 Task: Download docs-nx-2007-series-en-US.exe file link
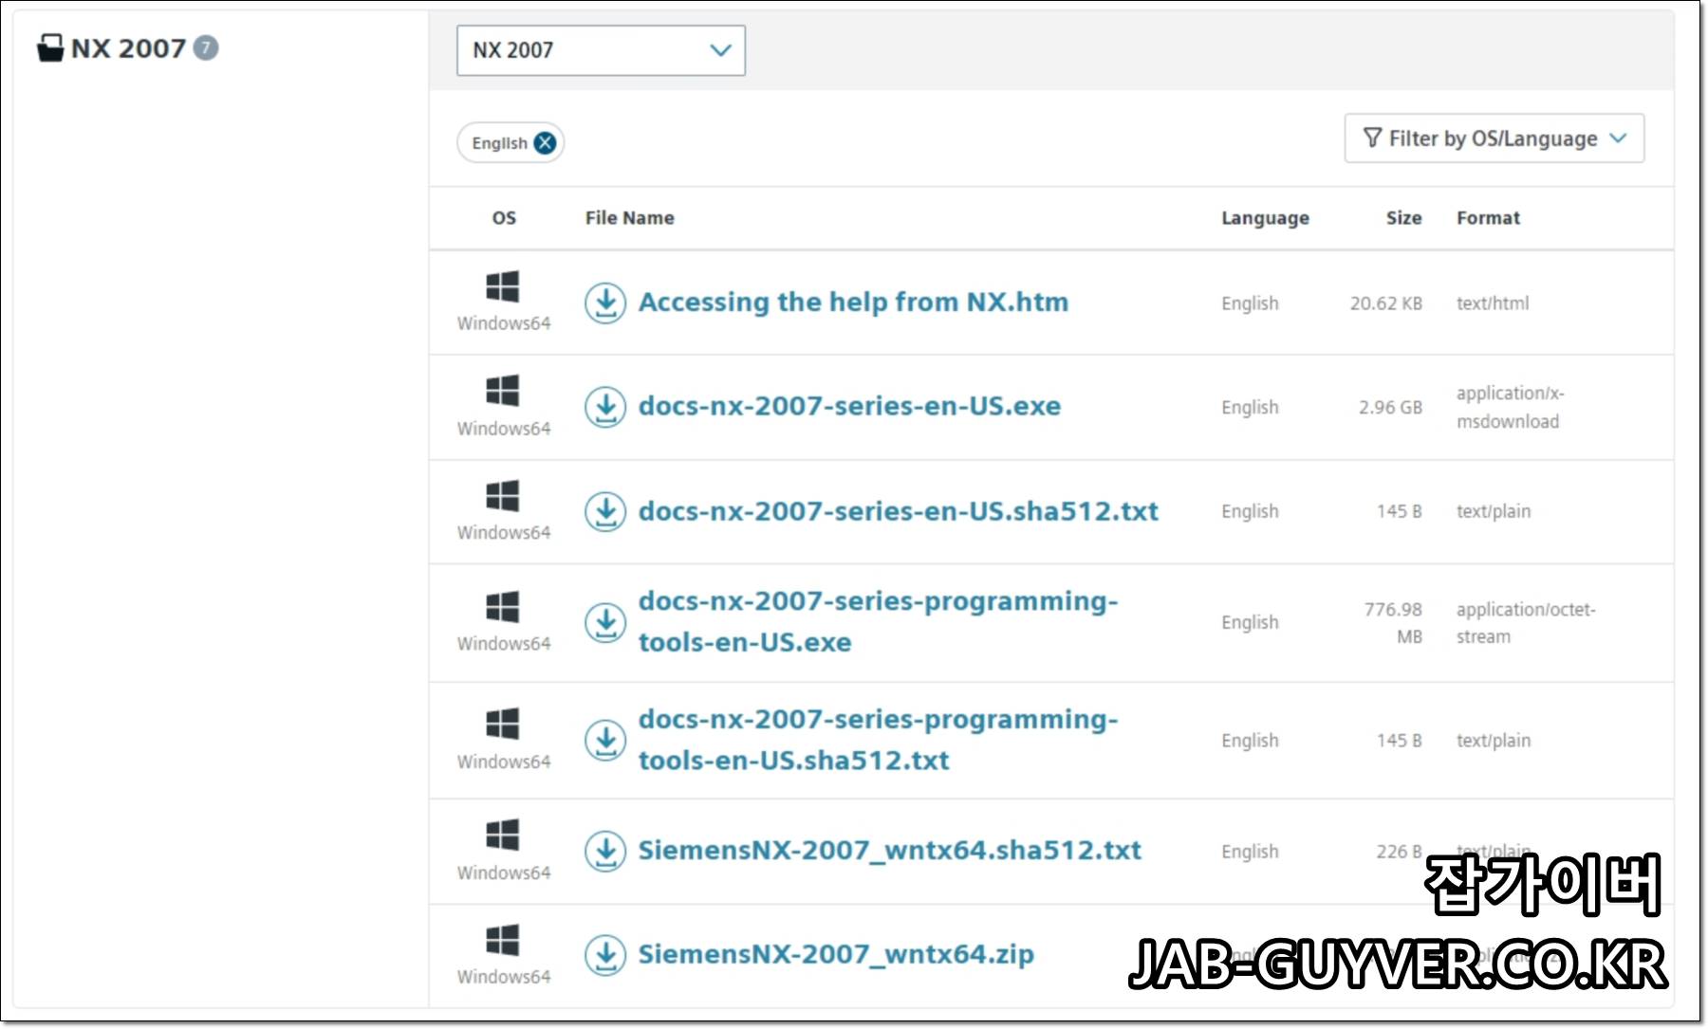[849, 406]
